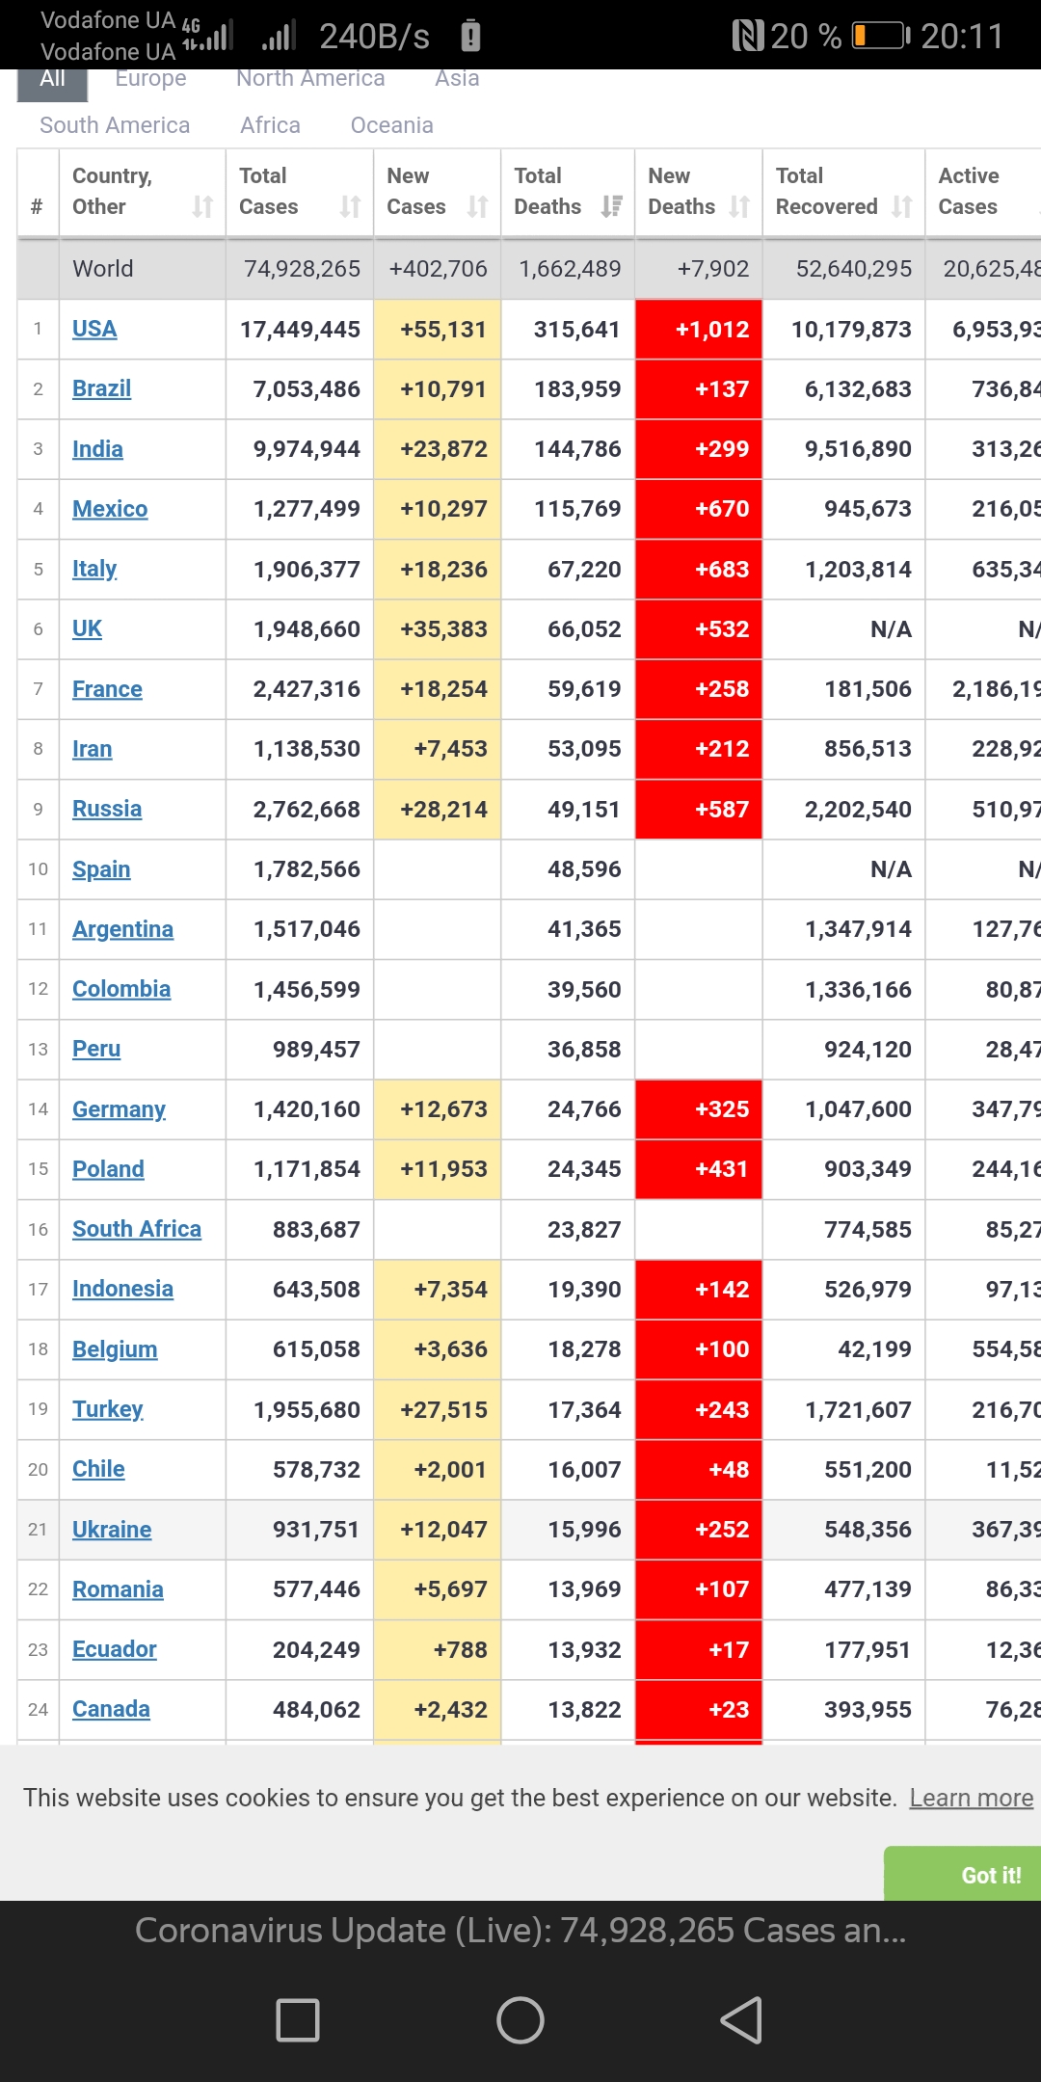Open the South America filter tab

pos(115,125)
